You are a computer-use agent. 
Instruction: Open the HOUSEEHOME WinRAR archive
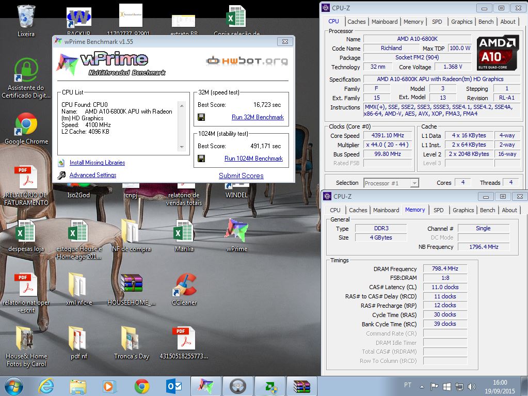pos(131,289)
